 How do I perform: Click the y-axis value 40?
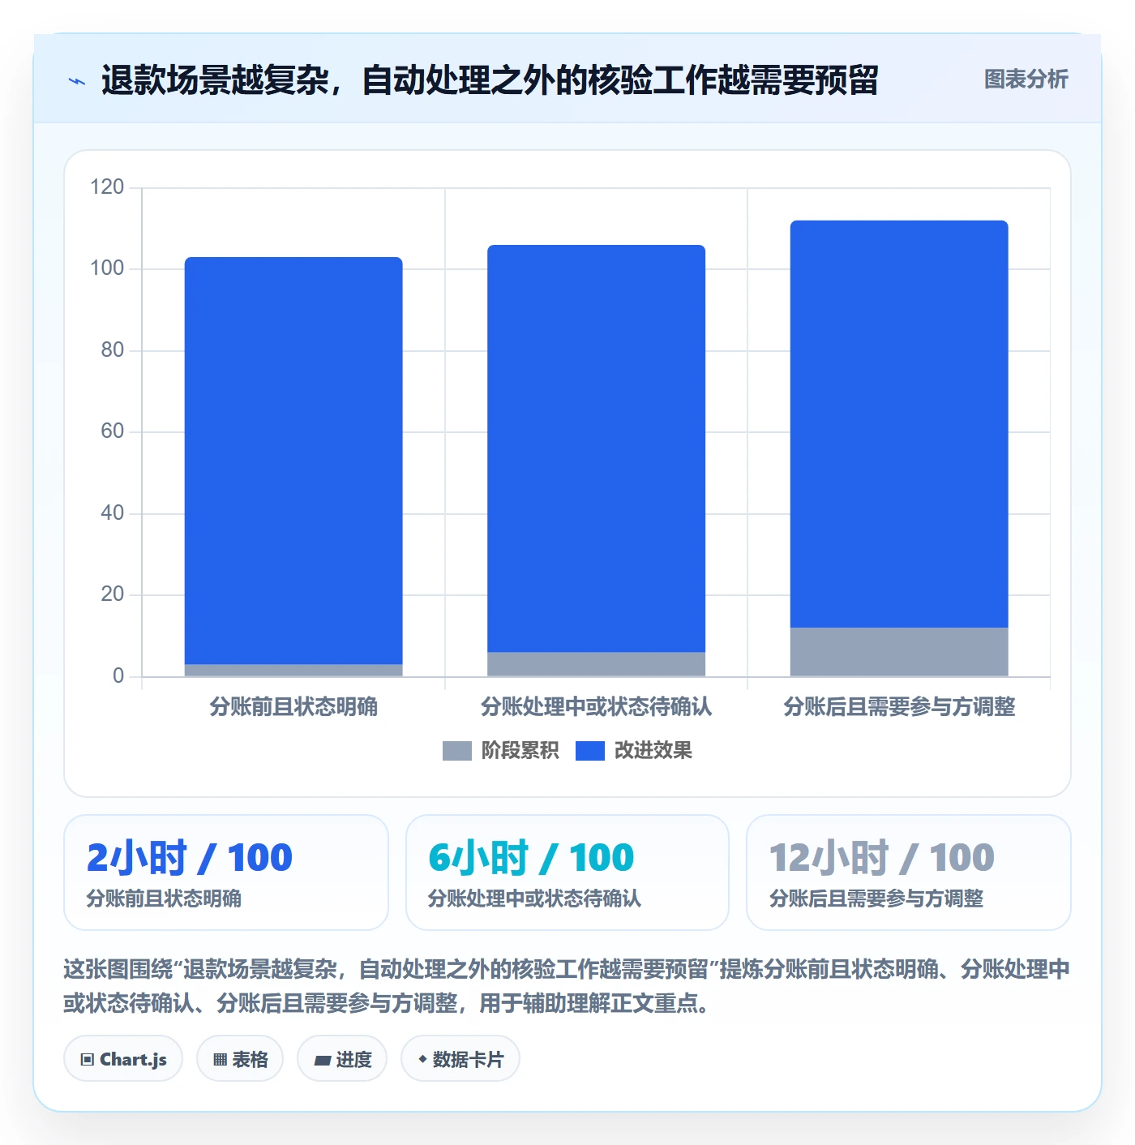click(x=112, y=513)
